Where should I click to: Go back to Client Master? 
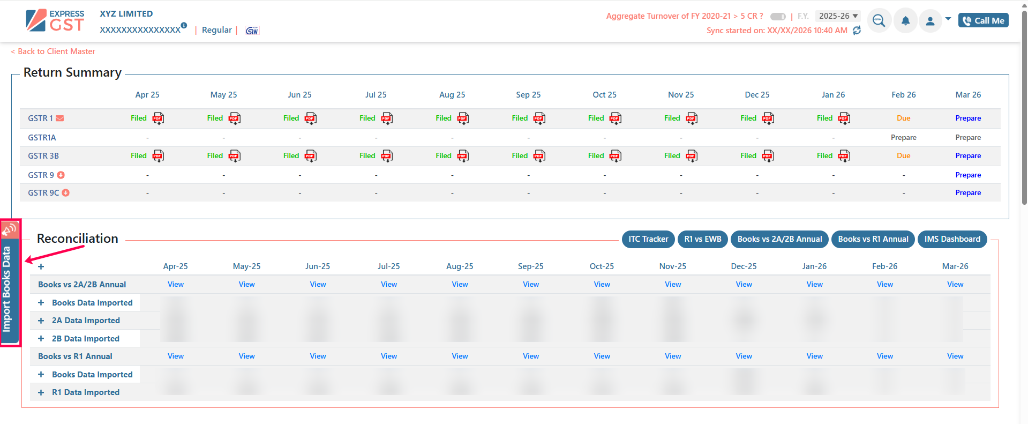[53, 51]
